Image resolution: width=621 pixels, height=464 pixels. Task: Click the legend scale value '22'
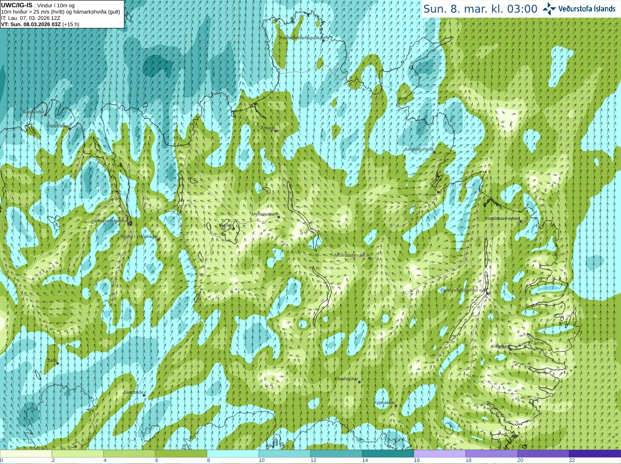(x=572, y=461)
